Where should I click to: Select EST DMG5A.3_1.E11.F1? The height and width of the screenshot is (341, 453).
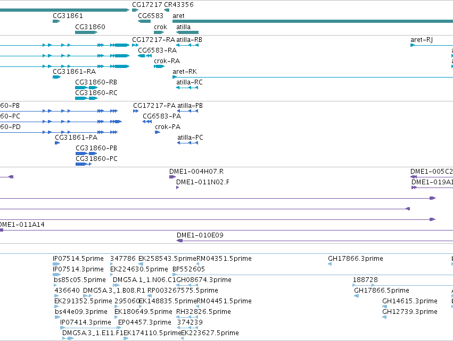coord(68,338)
